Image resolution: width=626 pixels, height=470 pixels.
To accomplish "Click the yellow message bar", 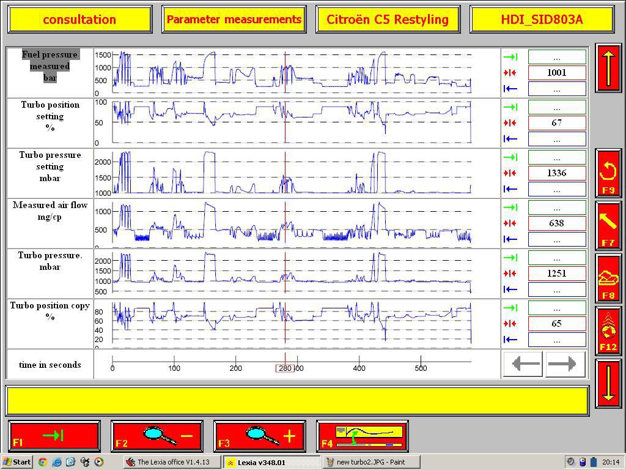I will (298, 401).
